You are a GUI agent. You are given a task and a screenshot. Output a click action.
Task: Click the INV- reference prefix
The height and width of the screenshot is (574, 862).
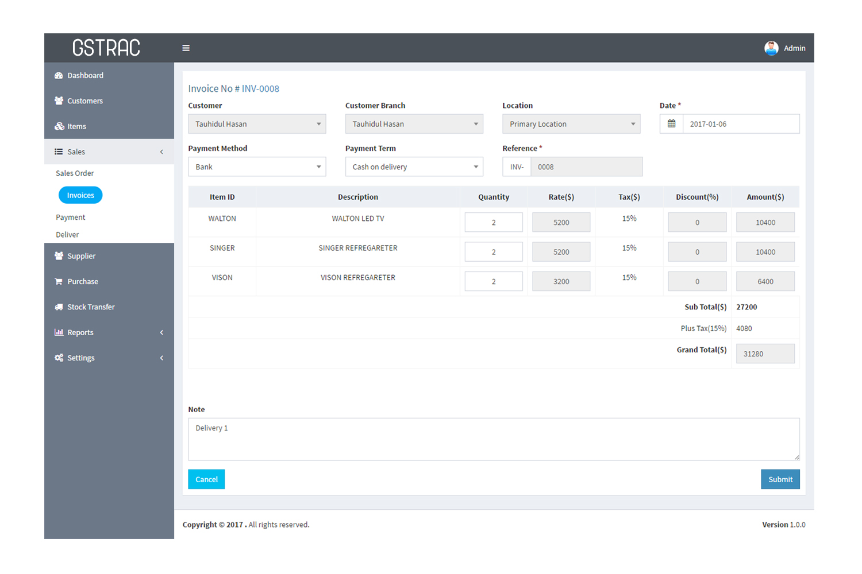(517, 167)
